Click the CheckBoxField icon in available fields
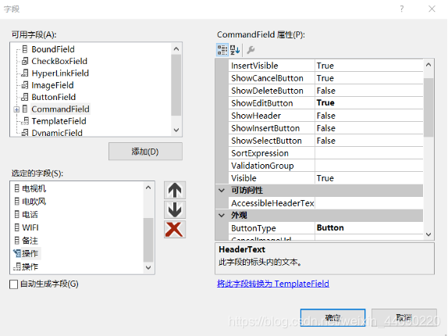Screen dimensions: 448x336 coord(25,61)
